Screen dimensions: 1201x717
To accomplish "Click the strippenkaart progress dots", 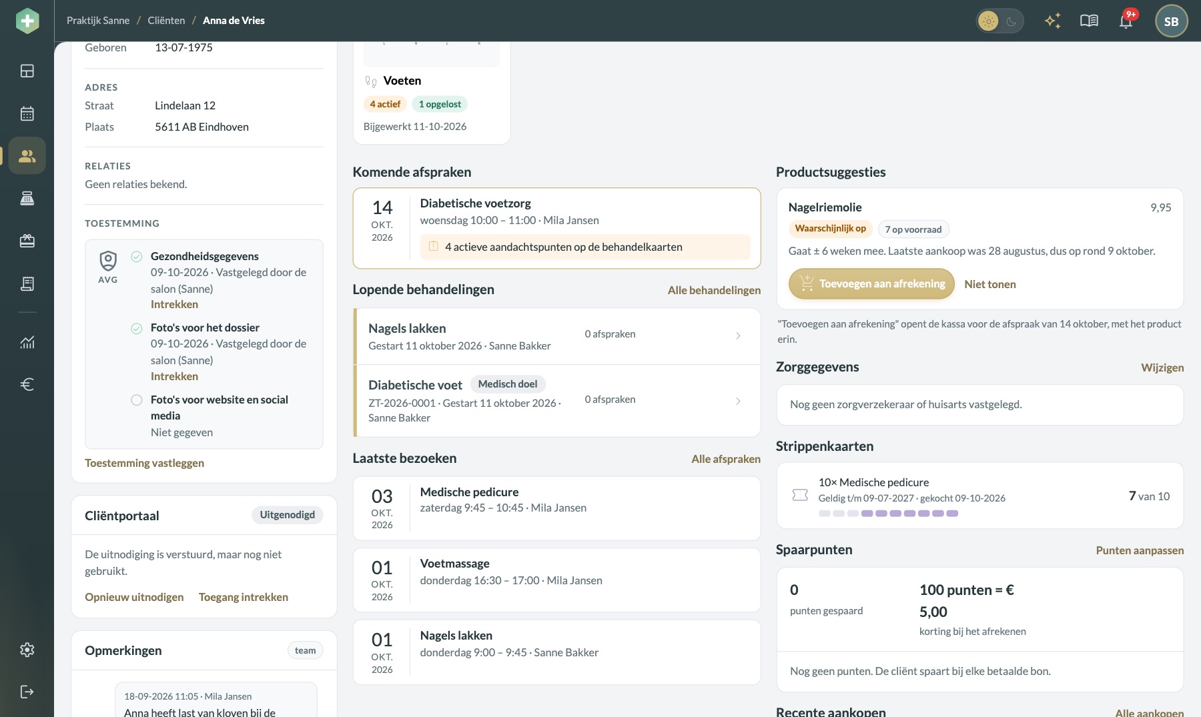I will coord(888,514).
